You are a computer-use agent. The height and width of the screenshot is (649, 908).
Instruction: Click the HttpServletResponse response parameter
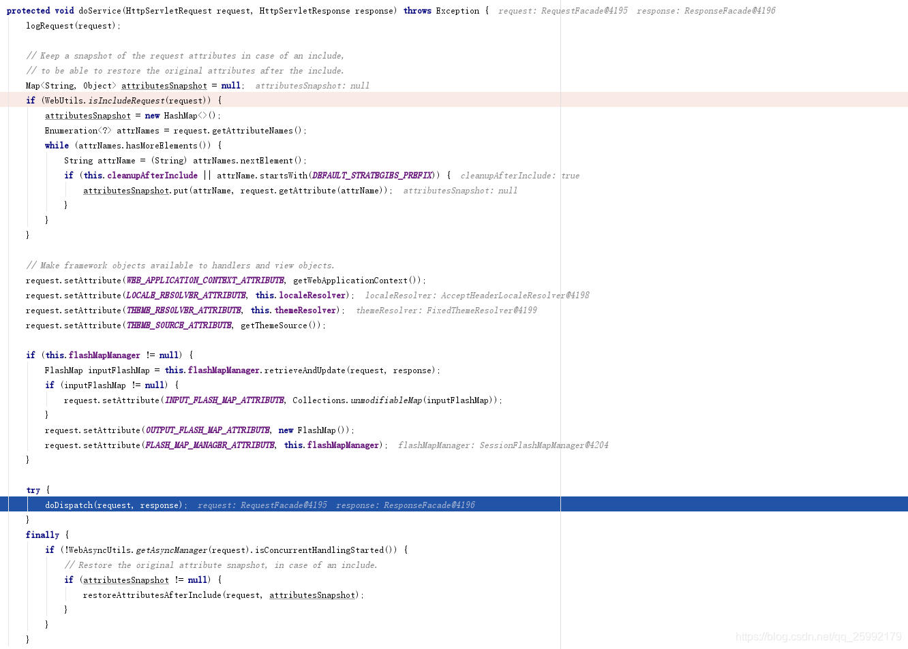(325, 11)
